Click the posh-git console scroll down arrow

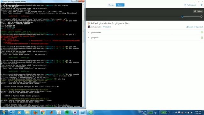click(84, 106)
